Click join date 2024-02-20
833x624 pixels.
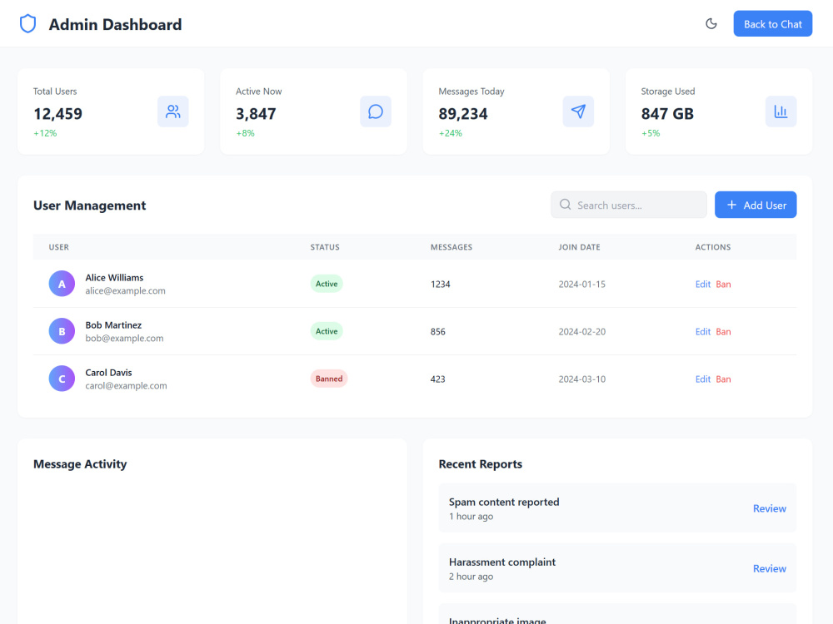click(581, 332)
